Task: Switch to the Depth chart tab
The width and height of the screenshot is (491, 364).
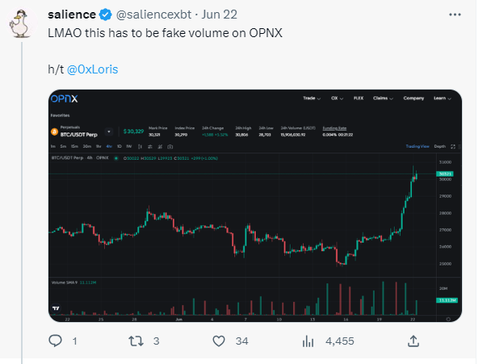Action: 439,146
